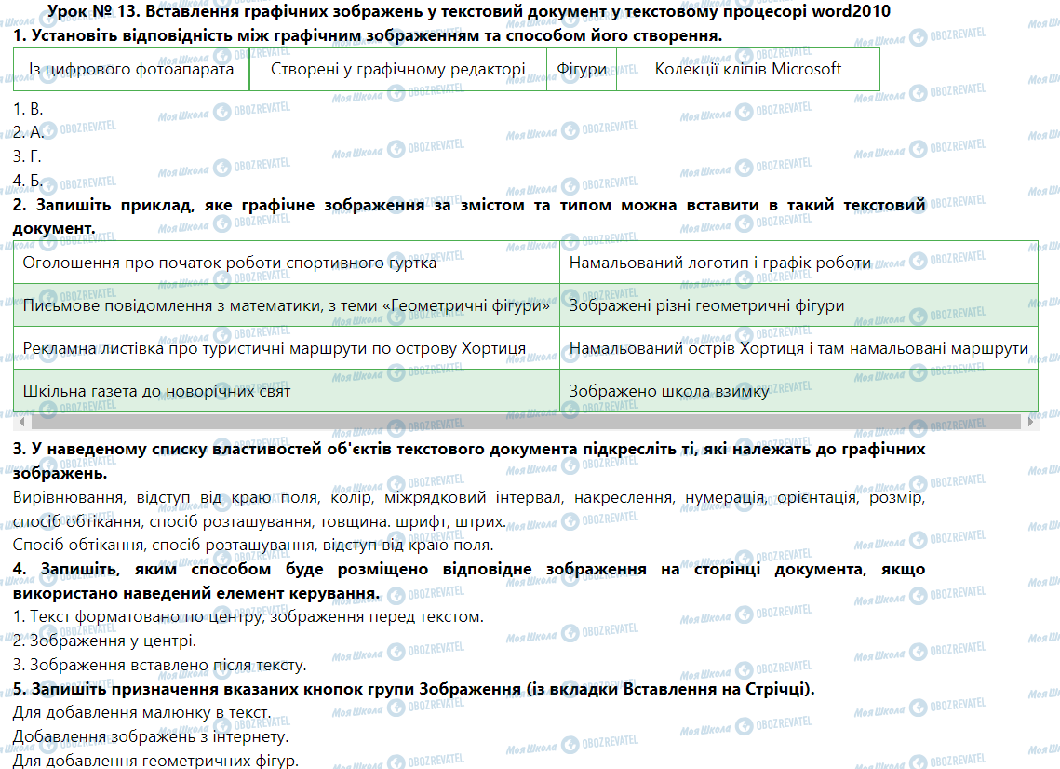Click the left arrow of the table scrollbar

pos(20,422)
